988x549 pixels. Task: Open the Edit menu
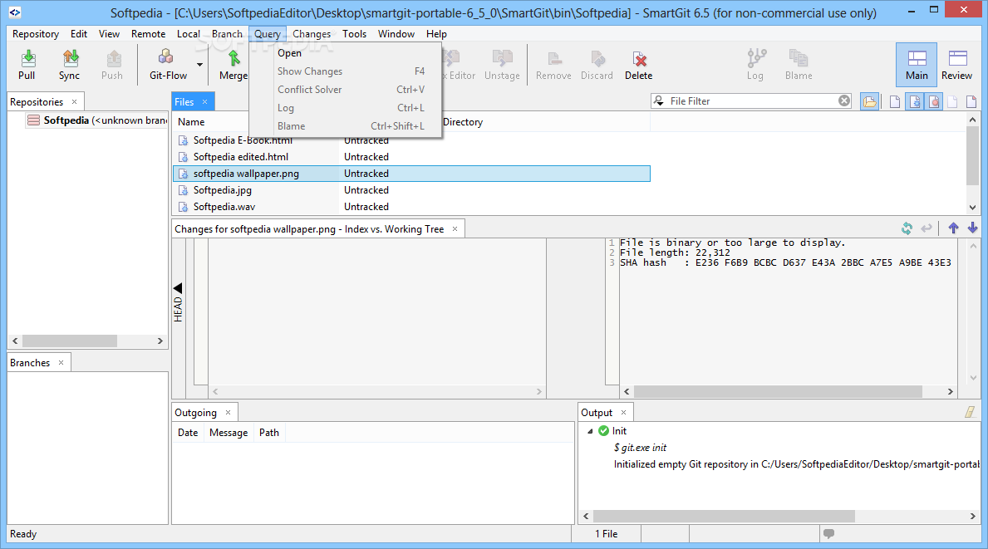(x=79, y=34)
